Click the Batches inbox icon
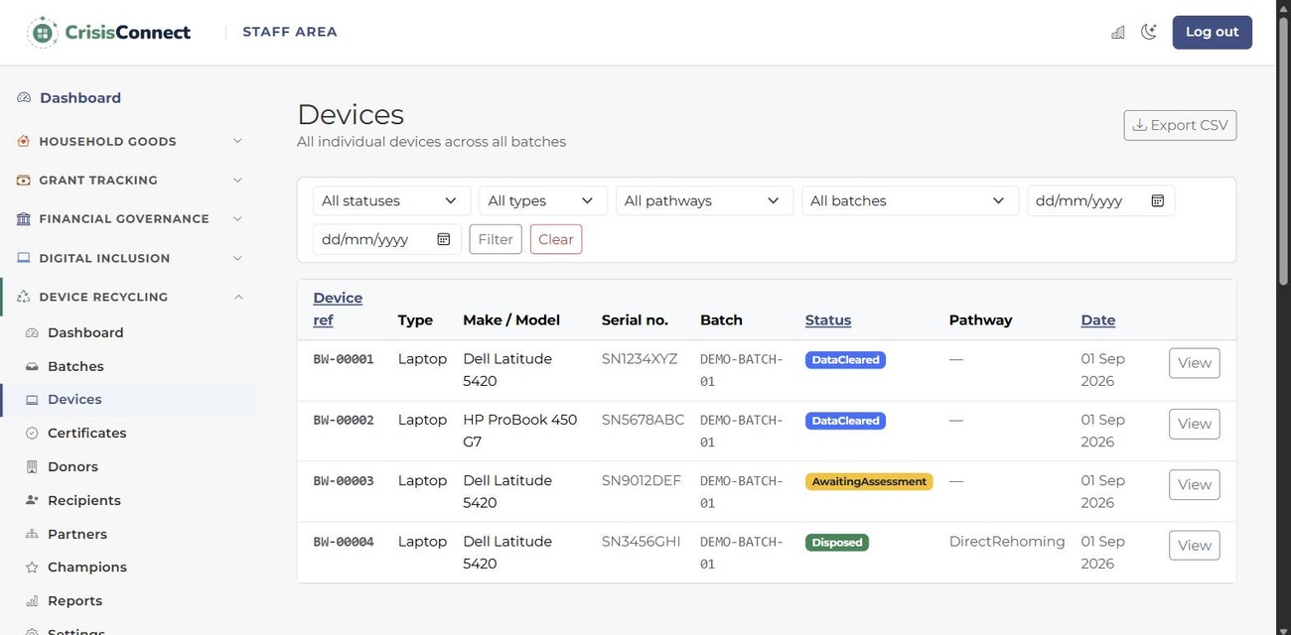This screenshot has width=1291, height=635. point(32,366)
